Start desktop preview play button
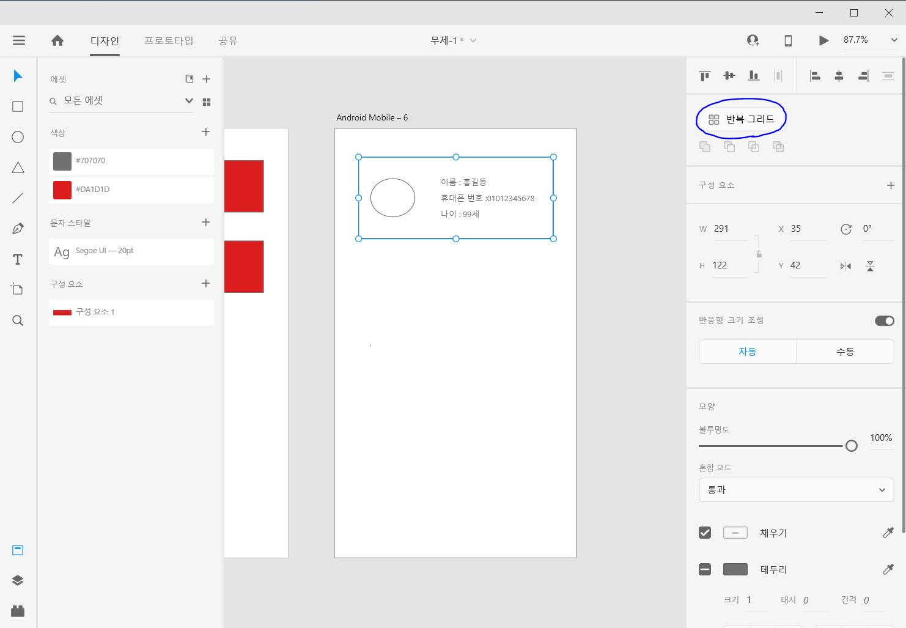This screenshot has height=628, width=906. [823, 40]
